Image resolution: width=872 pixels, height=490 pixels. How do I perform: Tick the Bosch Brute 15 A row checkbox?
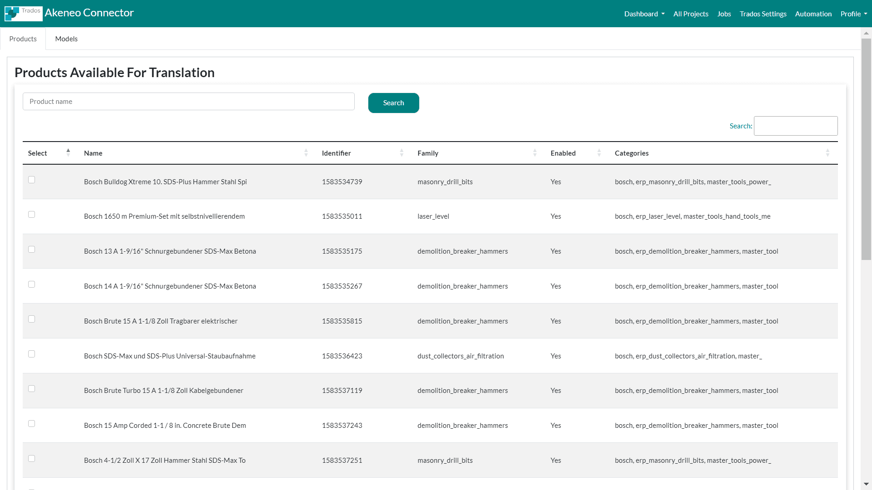[x=31, y=319]
